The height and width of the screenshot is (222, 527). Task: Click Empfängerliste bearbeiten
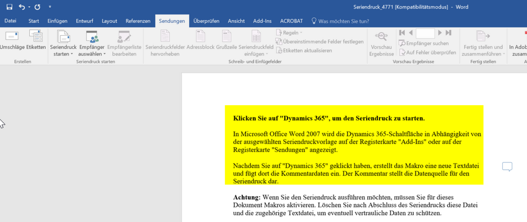(124, 43)
